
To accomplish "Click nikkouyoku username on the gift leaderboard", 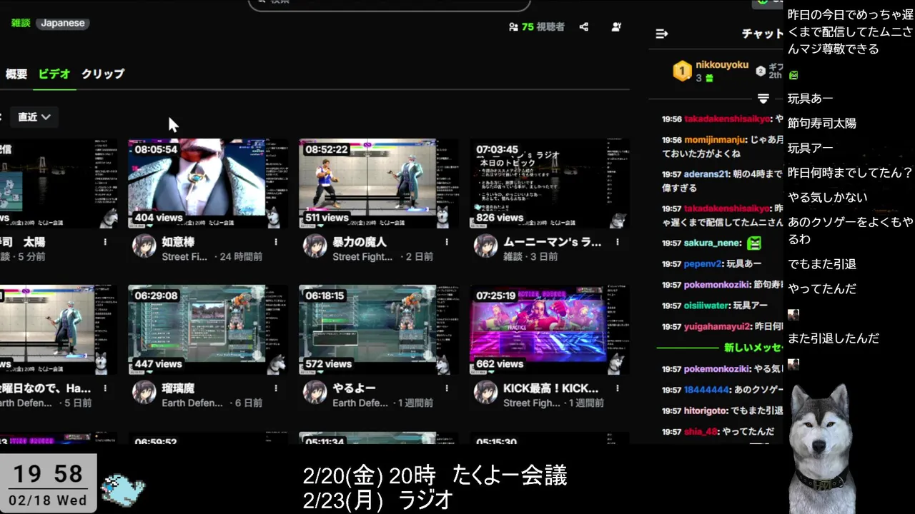I will (x=722, y=65).
